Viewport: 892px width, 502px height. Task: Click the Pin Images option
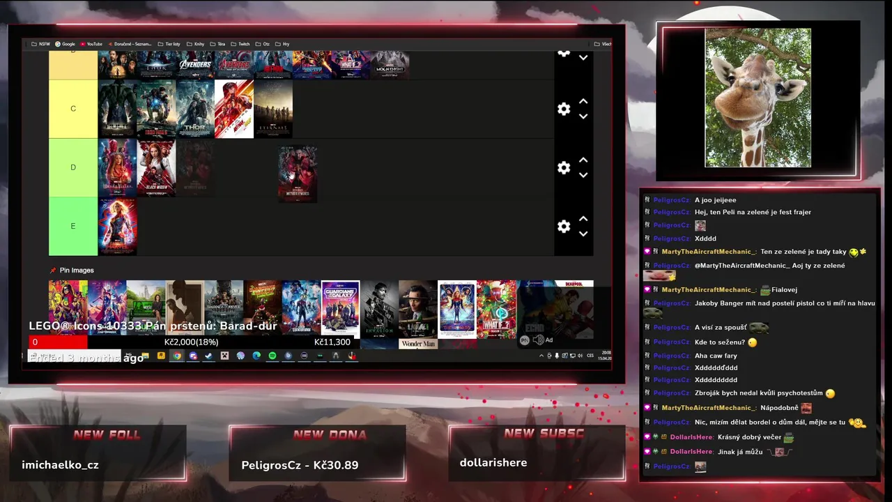(x=71, y=271)
